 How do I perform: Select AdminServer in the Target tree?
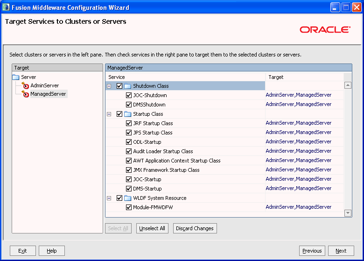point(45,85)
